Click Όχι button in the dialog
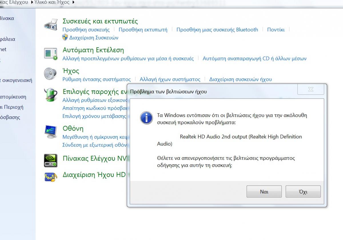Image resolution: width=343 pixels, height=240 pixels. [303, 192]
